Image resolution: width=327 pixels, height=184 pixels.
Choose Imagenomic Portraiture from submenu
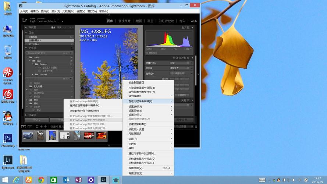click(93, 111)
